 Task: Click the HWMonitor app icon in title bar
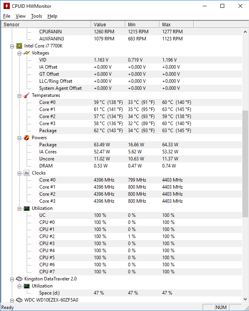[6, 6]
